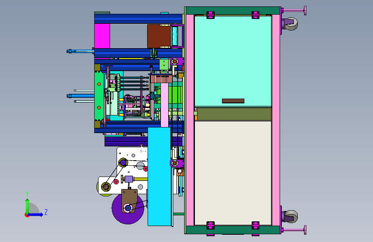The image size is (373, 242).
Task: Select the magenta block at the upper left
Action: (102, 36)
